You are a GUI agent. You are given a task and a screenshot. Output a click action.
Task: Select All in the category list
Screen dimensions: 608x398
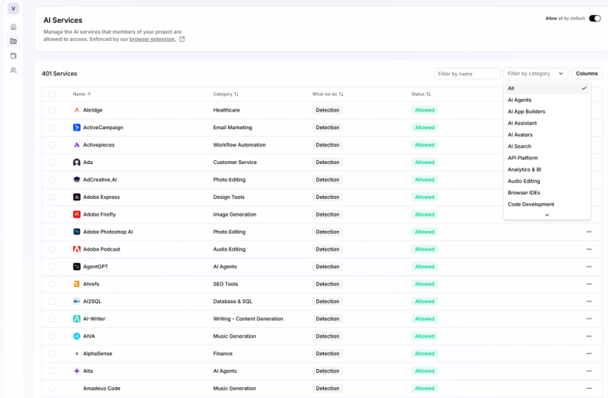[x=547, y=88]
